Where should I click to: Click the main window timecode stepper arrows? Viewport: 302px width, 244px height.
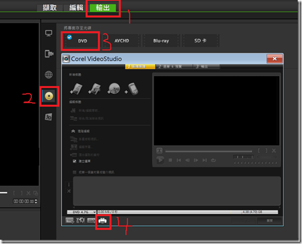pyautogui.click(x=36, y=201)
